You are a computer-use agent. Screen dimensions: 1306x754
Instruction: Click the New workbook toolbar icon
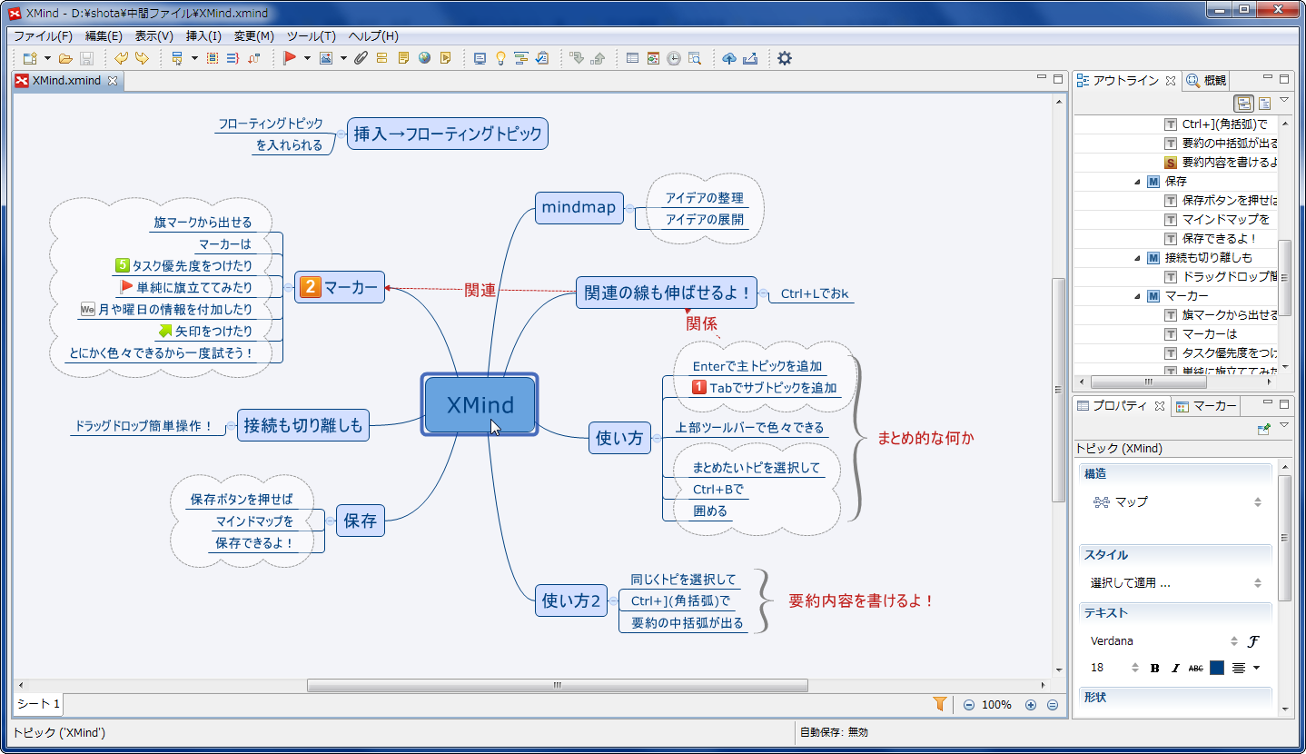30,58
